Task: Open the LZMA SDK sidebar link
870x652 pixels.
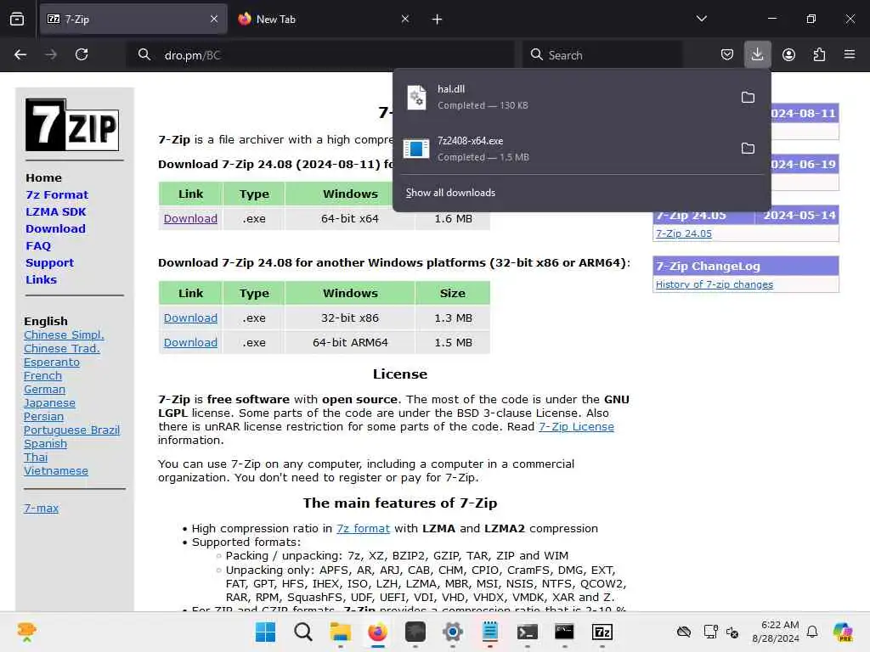Action: pyautogui.click(x=55, y=211)
